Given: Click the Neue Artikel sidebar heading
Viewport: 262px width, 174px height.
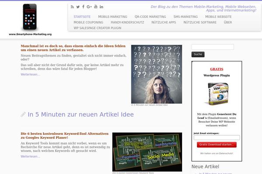Looking at the screenshot, I should [x=205, y=167].
